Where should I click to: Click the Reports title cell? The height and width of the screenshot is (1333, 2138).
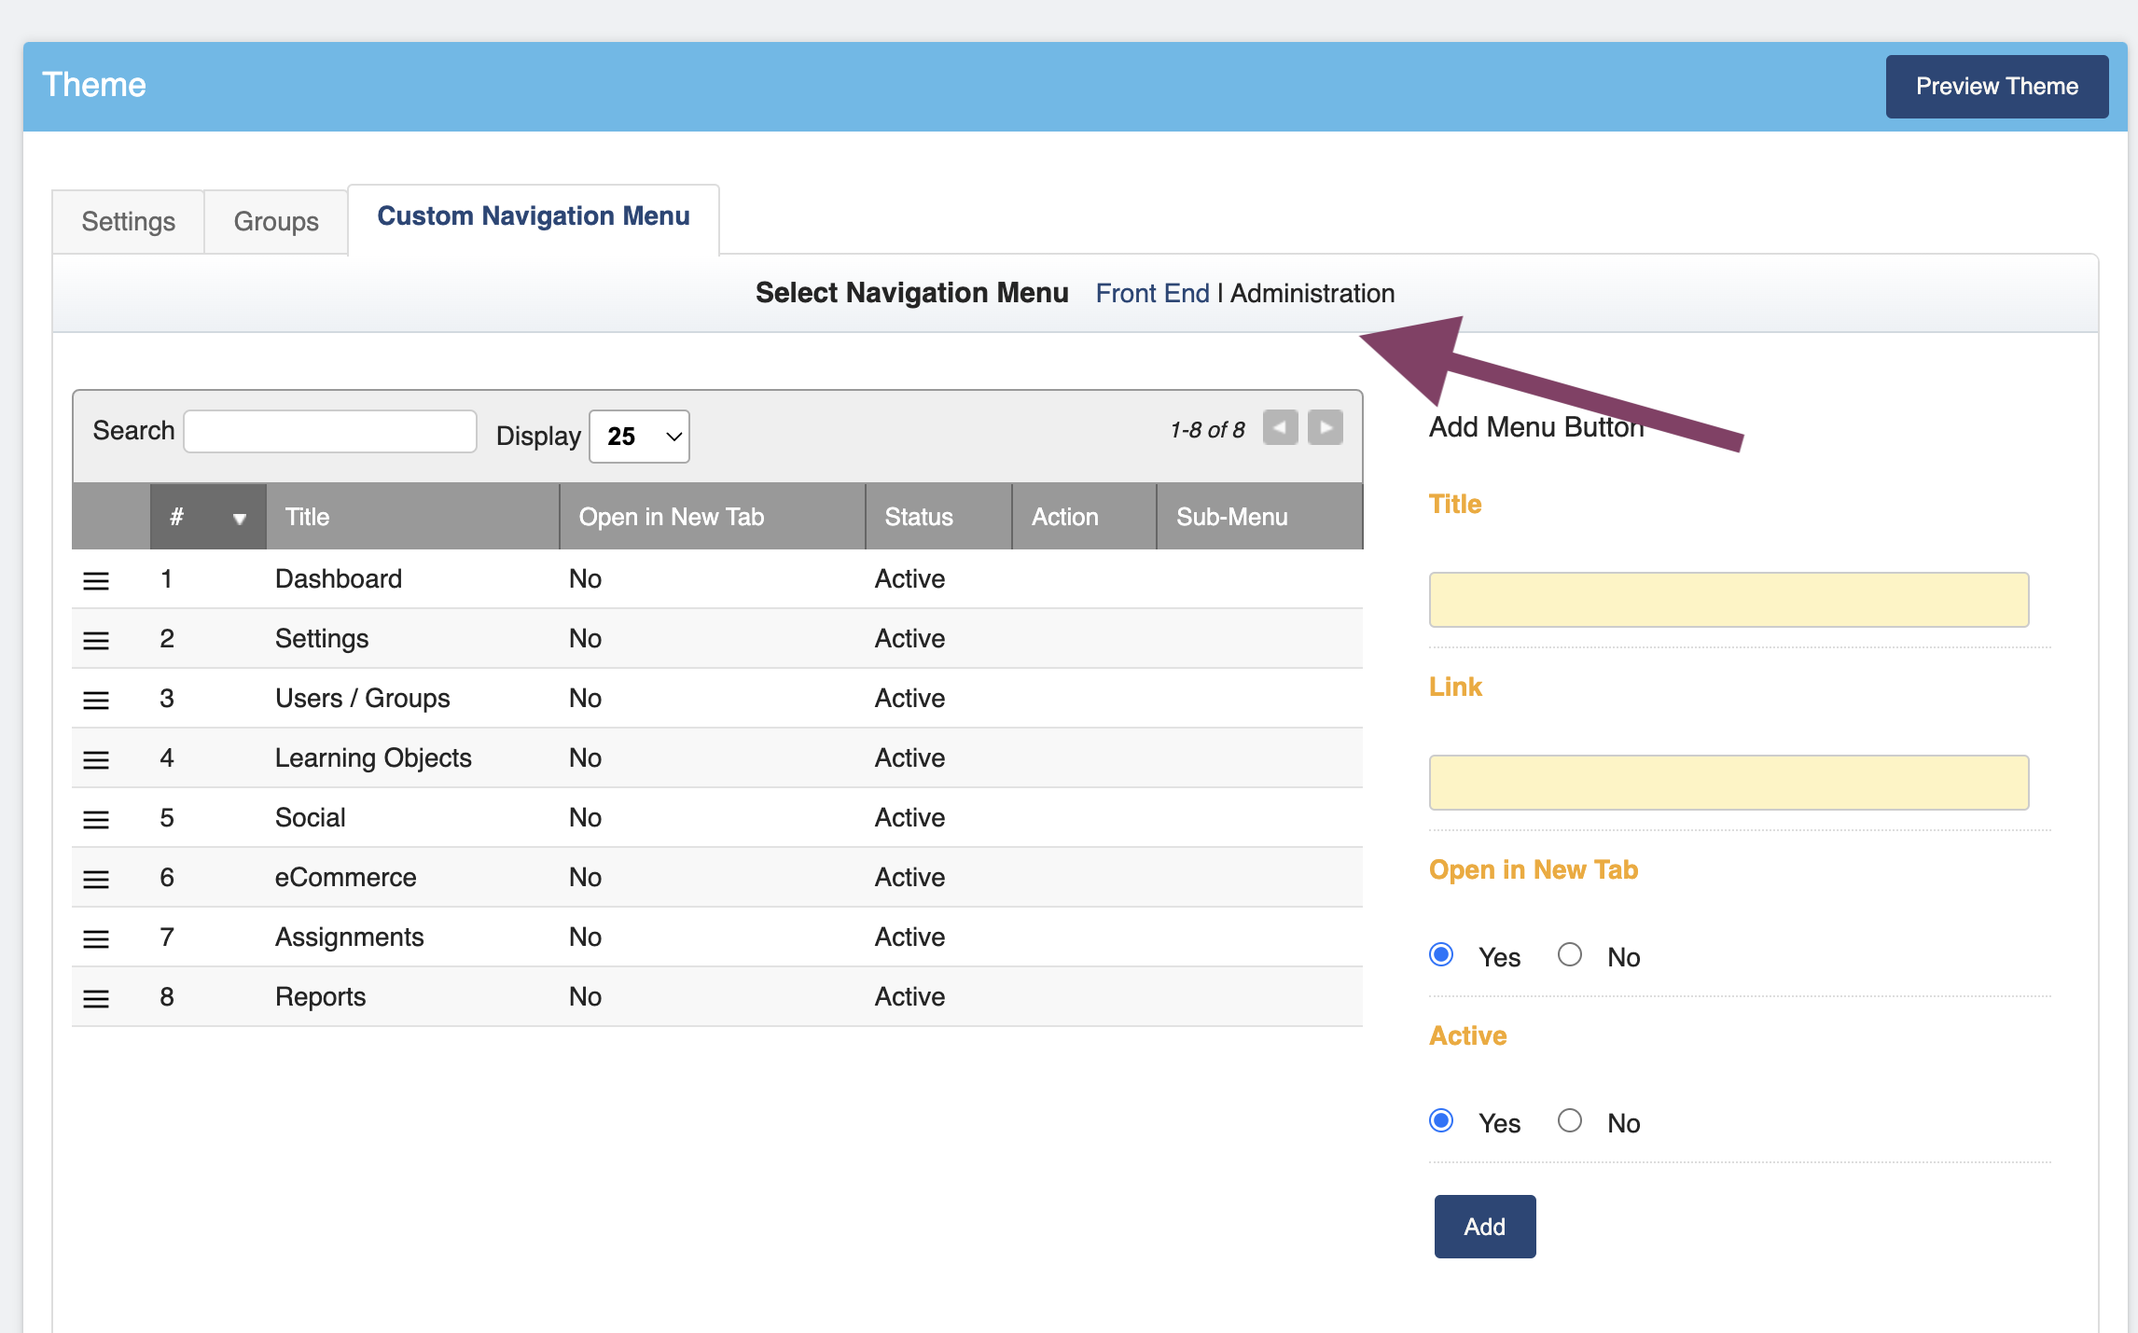[x=320, y=996]
